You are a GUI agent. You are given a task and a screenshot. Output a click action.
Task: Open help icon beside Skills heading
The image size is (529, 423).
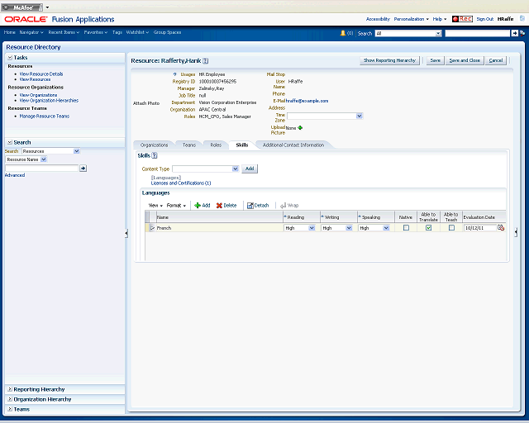[155, 155]
